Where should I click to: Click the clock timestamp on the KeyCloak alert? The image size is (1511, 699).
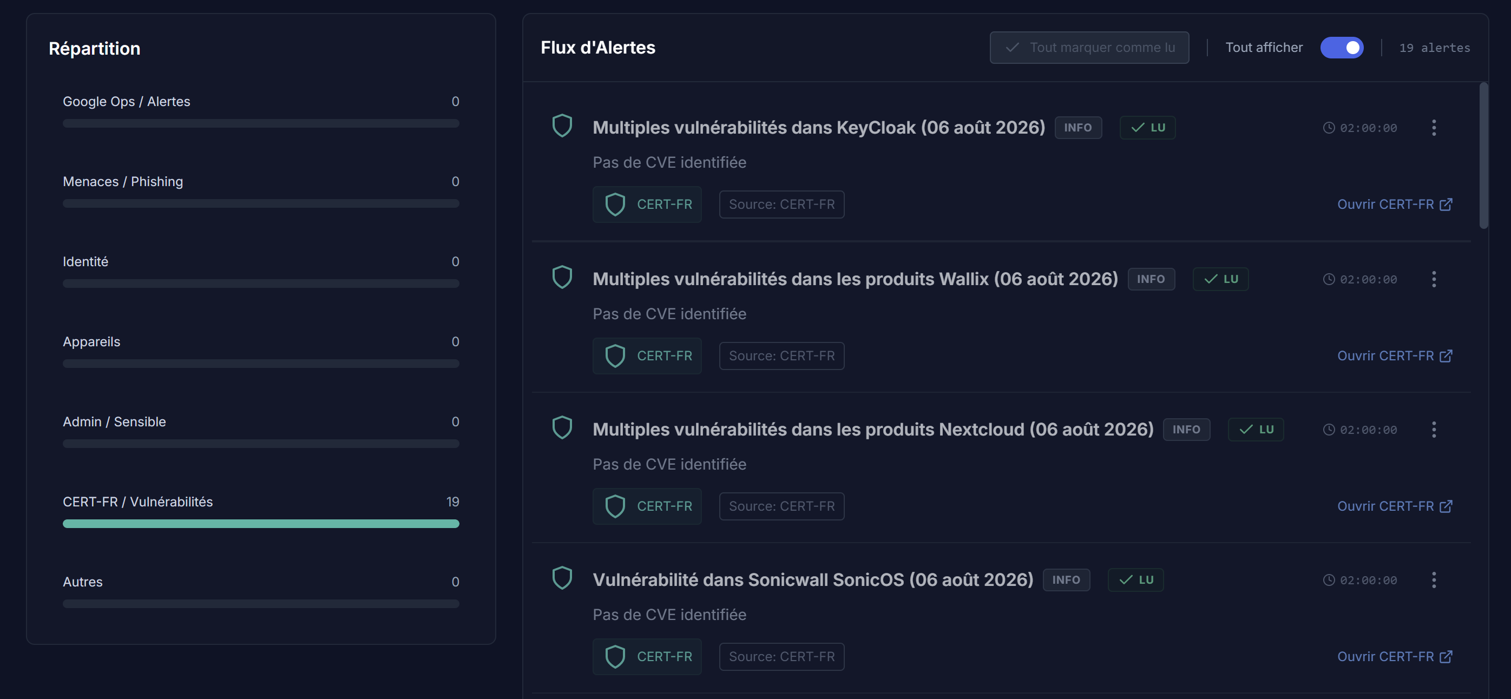(1359, 128)
